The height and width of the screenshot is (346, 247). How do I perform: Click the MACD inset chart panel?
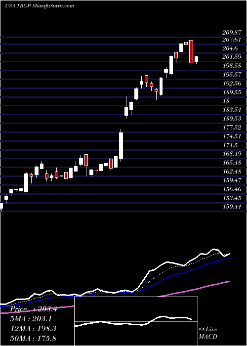click(x=136, y=321)
